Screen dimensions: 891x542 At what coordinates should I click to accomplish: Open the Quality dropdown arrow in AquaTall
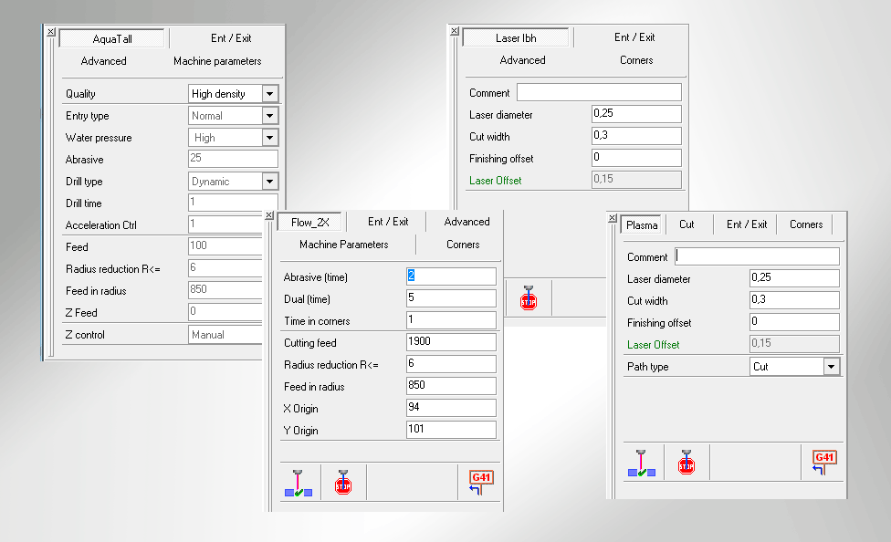click(x=270, y=94)
